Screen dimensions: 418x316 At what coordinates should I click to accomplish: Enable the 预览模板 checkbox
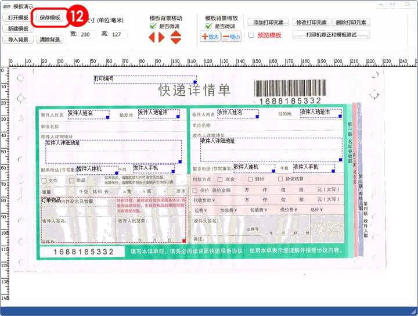coord(251,35)
